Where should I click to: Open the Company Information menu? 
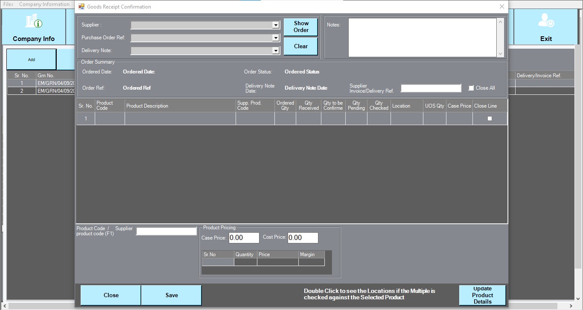coord(44,4)
